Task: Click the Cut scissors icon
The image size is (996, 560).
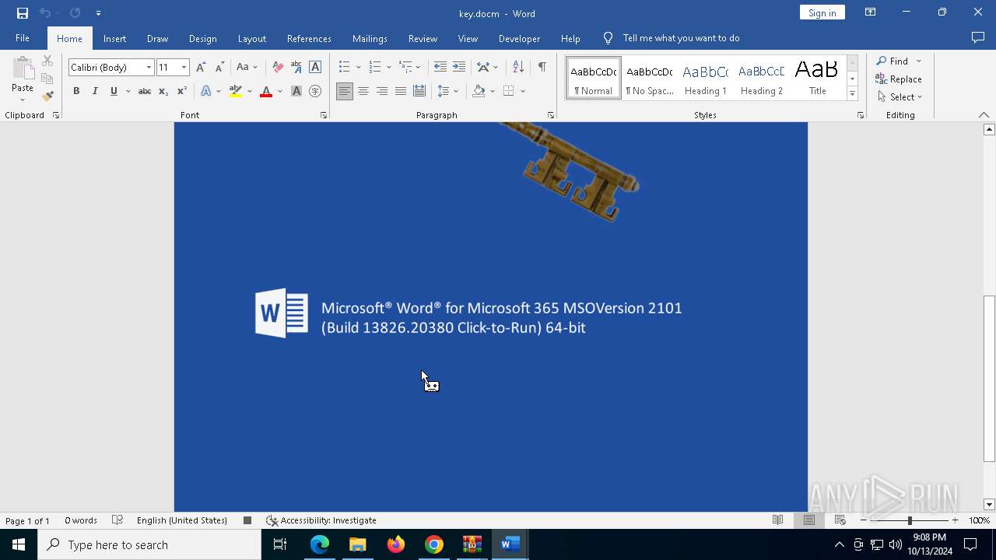Action: tap(47, 61)
